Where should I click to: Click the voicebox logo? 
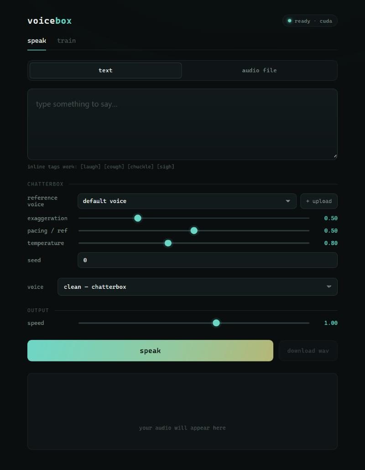[49, 21]
